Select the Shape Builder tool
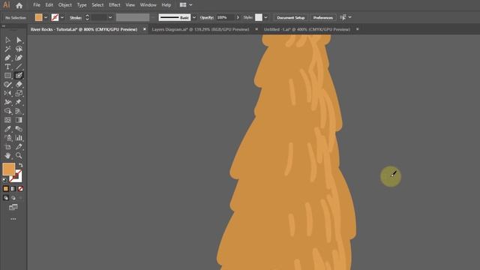480x270 pixels. [x=7, y=111]
